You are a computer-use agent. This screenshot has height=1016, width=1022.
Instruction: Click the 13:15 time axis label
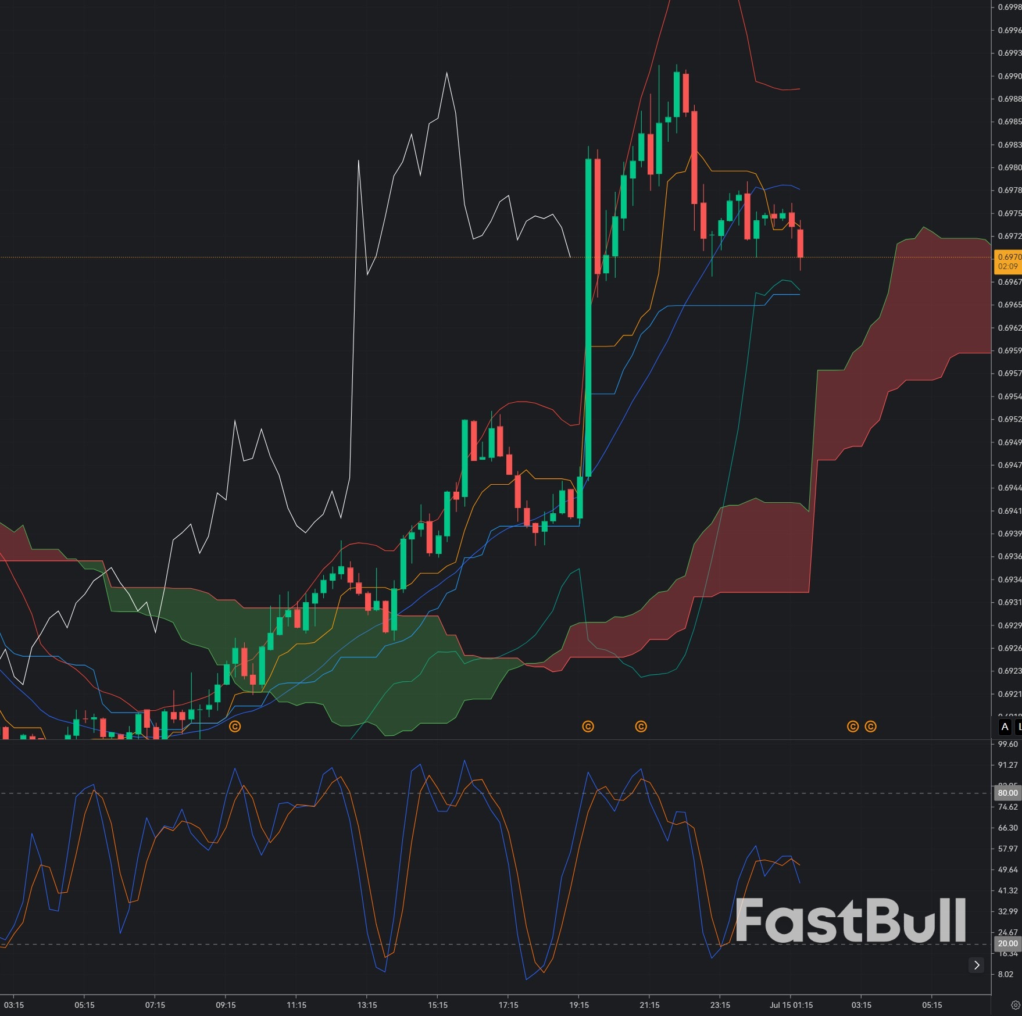tap(367, 1005)
